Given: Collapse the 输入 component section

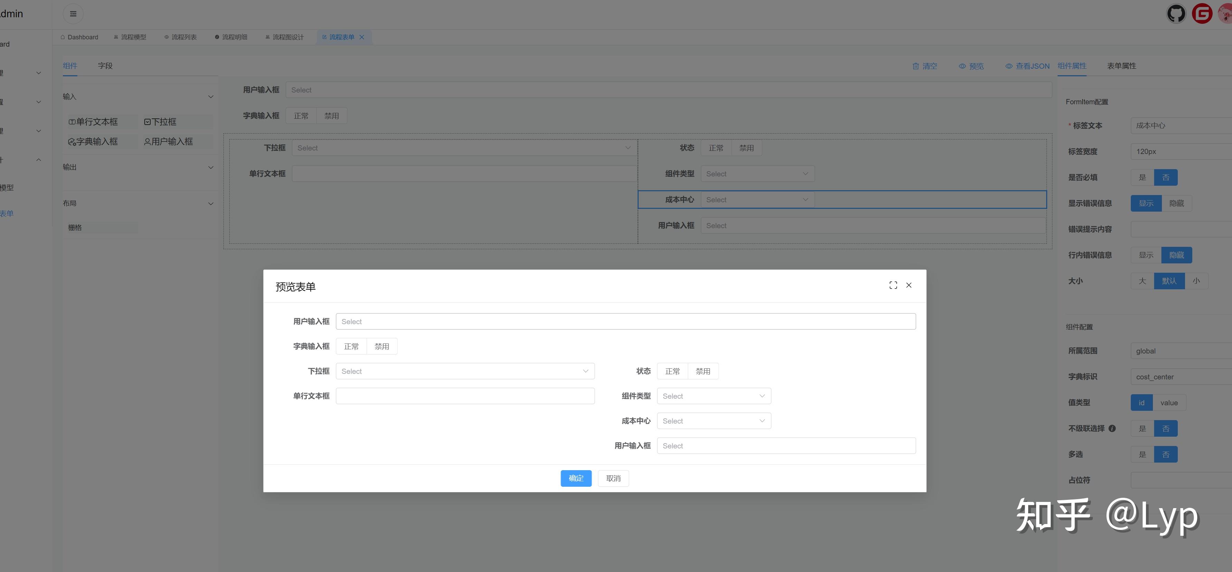Looking at the screenshot, I should click(x=211, y=97).
